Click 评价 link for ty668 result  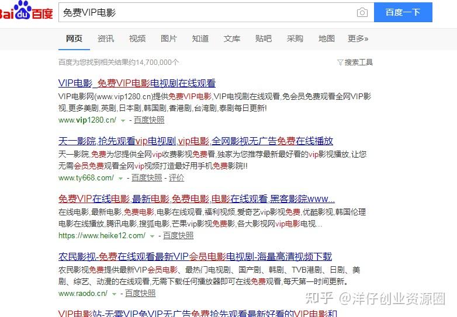(176, 178)
